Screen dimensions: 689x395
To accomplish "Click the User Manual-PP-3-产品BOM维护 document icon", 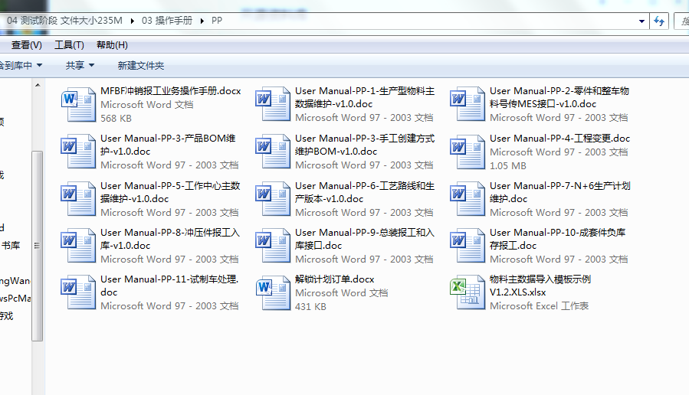I will point(77,152).
